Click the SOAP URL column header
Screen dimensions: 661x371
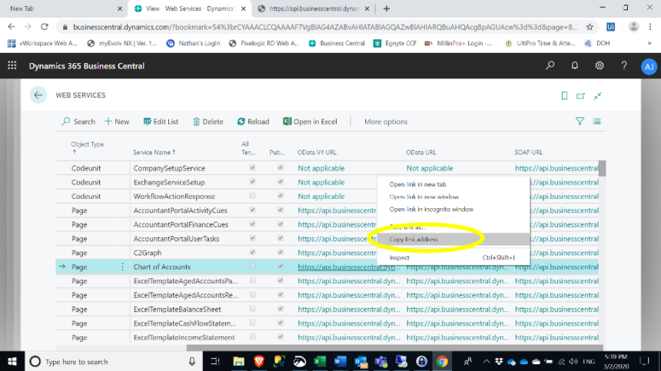[528, 152]
